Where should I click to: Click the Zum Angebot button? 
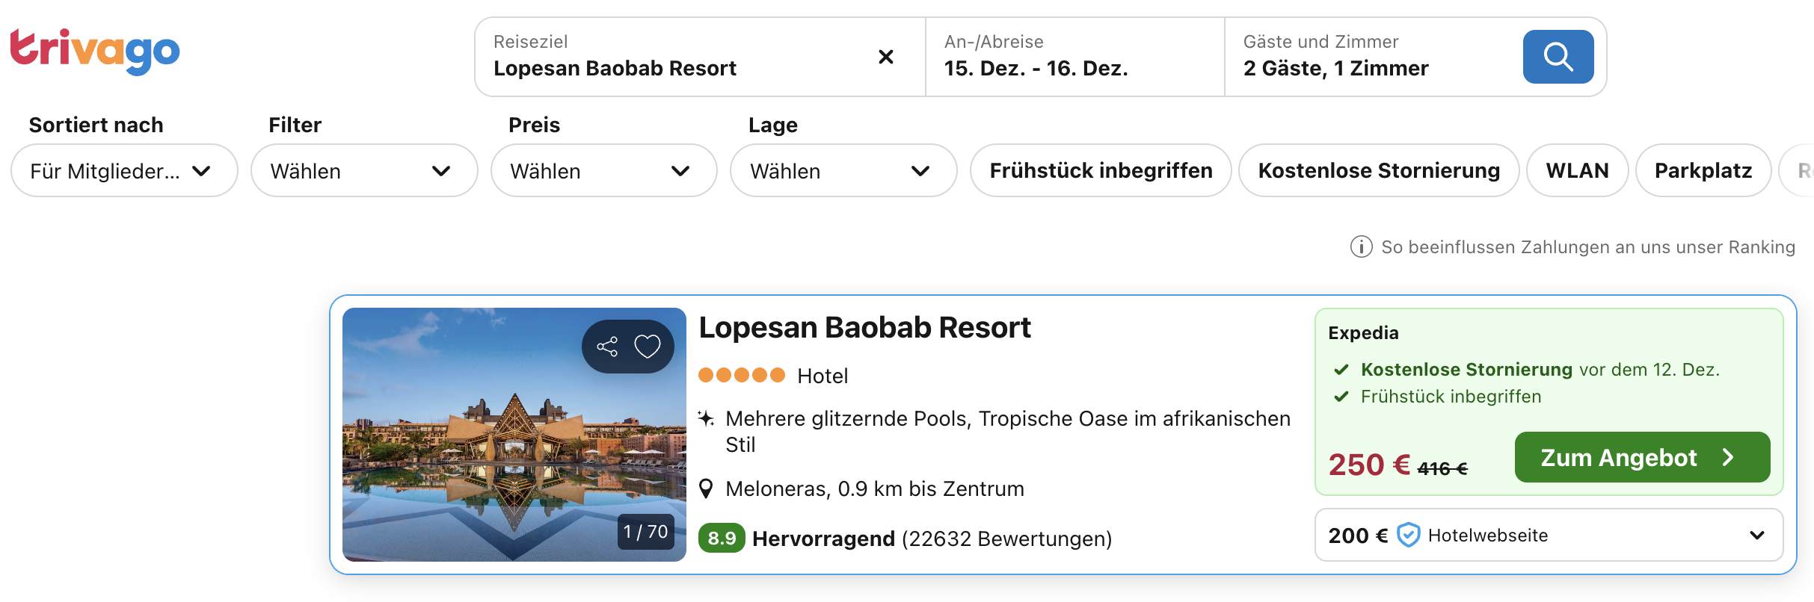tap(1642, 457)
